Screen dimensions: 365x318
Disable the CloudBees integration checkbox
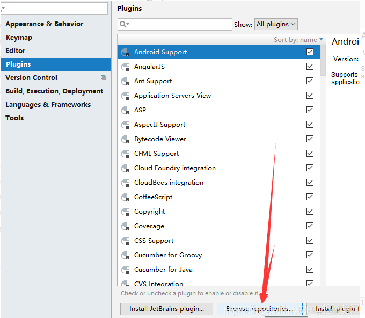tap(310, 183)
